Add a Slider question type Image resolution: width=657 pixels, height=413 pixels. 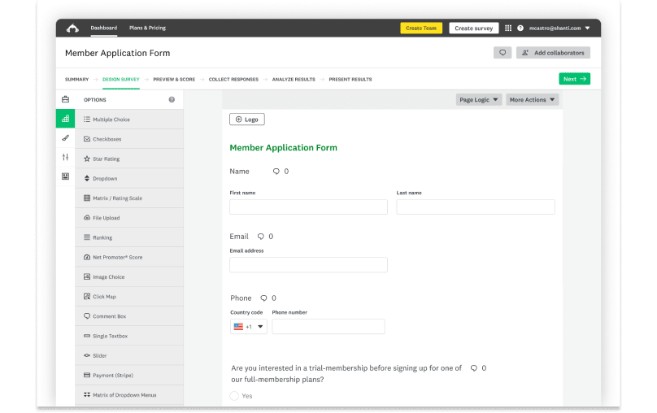click(99, 356)
